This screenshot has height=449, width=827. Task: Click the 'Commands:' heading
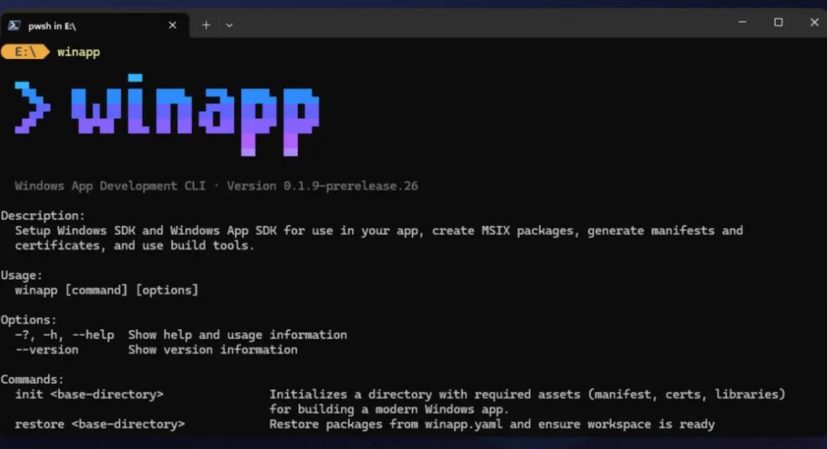[x=32, y=380]
